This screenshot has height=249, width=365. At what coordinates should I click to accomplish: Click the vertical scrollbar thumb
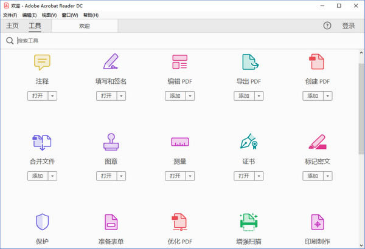[361, 108]
